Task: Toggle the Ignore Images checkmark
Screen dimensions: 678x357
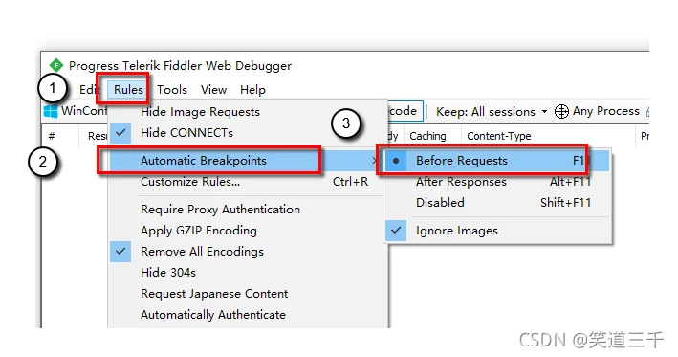Action: tap(396, 231)
